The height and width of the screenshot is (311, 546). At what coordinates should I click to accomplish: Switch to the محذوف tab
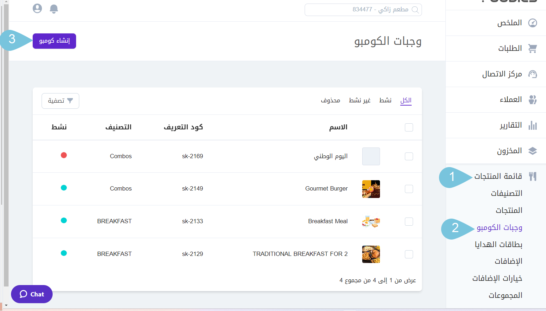(x=331, y=101)
